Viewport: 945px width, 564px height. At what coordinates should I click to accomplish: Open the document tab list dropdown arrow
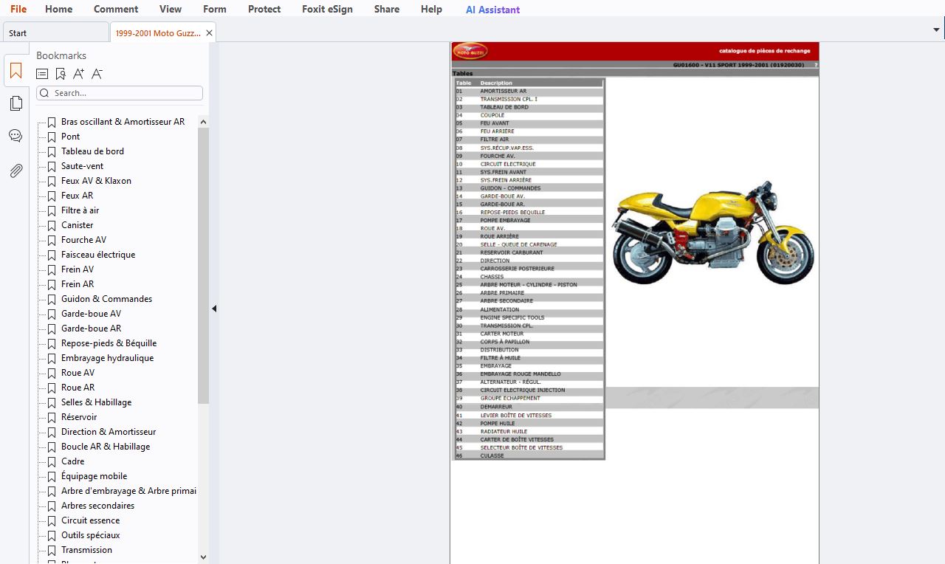coord(936,30)
